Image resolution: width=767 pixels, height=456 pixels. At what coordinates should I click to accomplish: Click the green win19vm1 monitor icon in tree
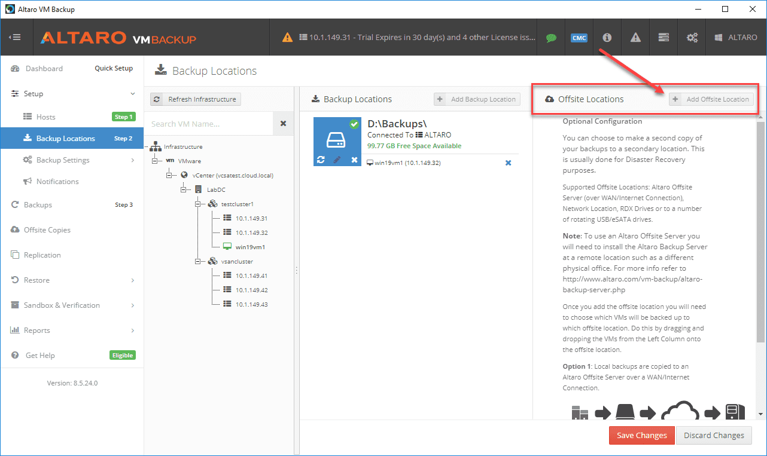point(227,247)
